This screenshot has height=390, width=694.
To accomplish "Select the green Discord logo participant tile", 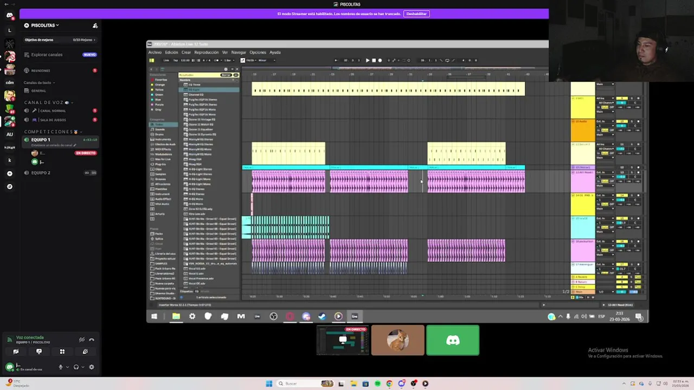I will pyautogui.click(x=453, y=340).
